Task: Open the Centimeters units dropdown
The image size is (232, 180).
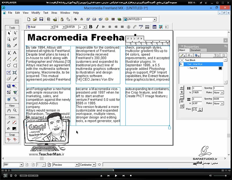Action: pyautogui.click(x=94, y=165)
